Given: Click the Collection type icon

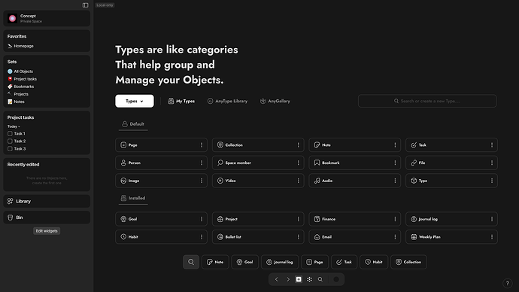Looking at the screenshot, I should [x=220, y=145].
